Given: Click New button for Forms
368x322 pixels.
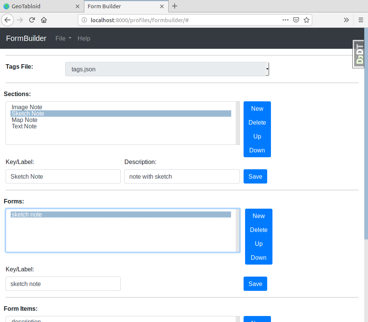Looking at the screenshot, I should point(259,216).
